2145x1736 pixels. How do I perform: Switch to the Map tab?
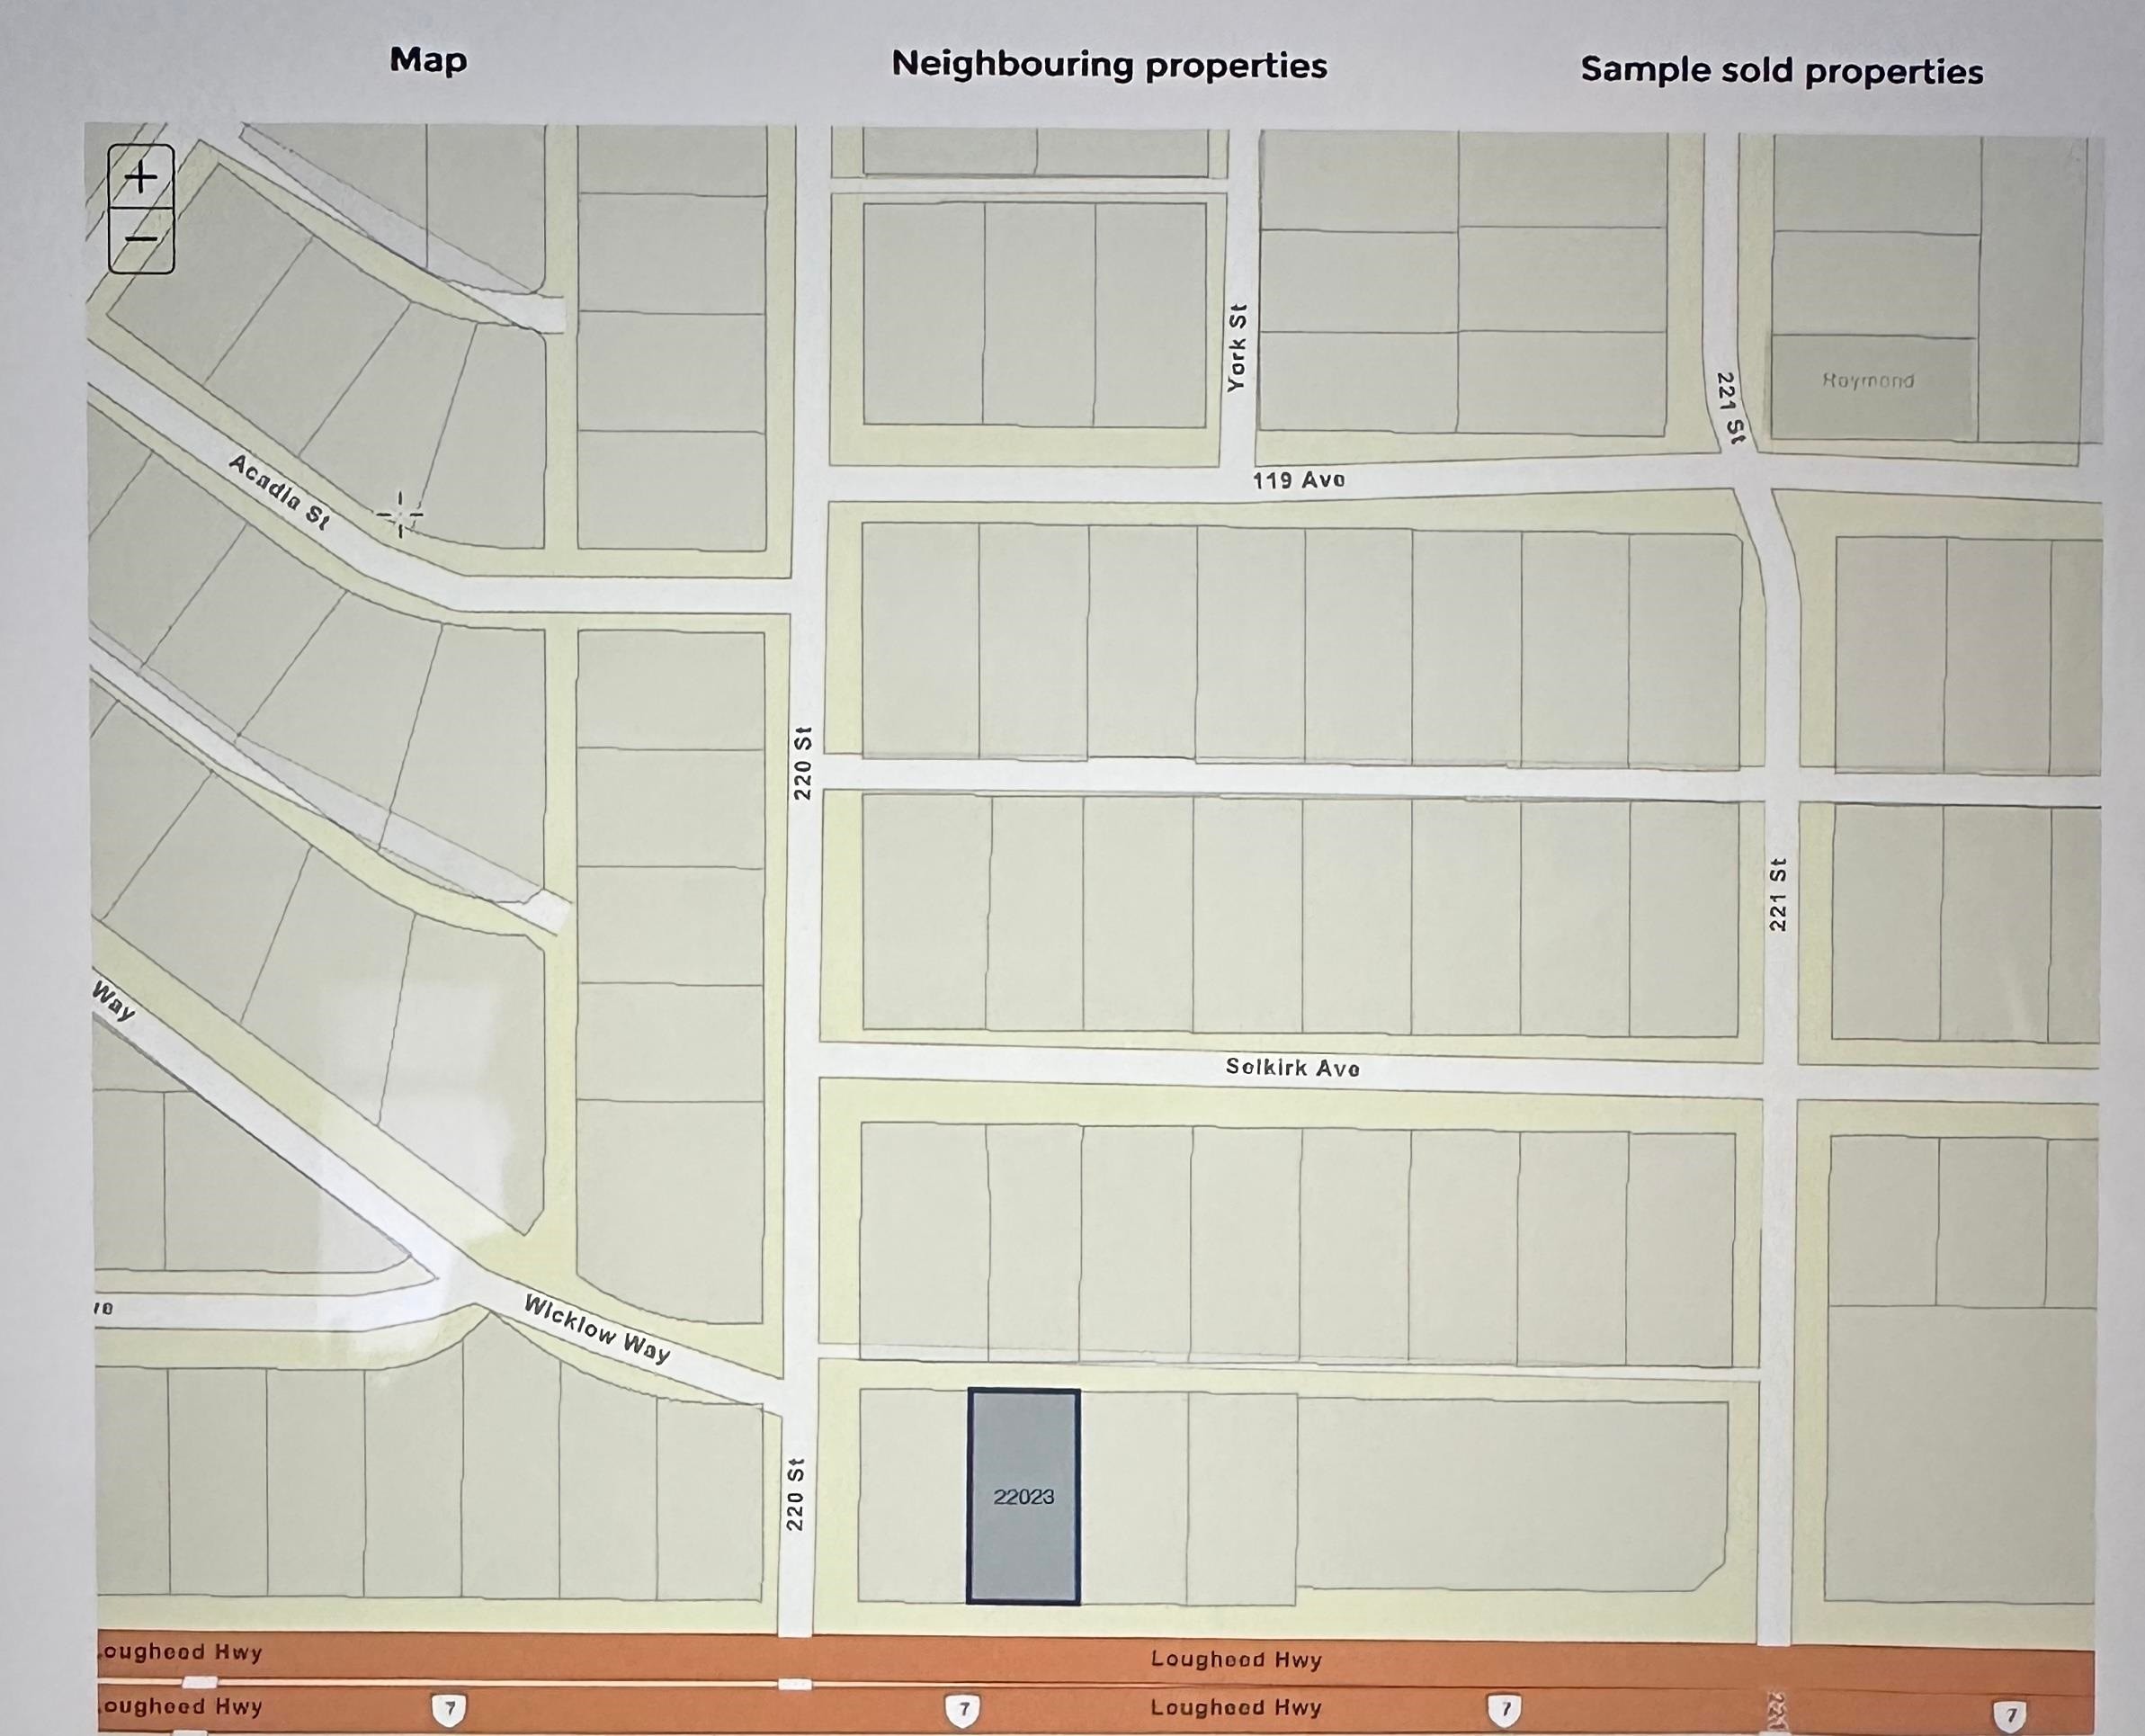pos(428,60)
